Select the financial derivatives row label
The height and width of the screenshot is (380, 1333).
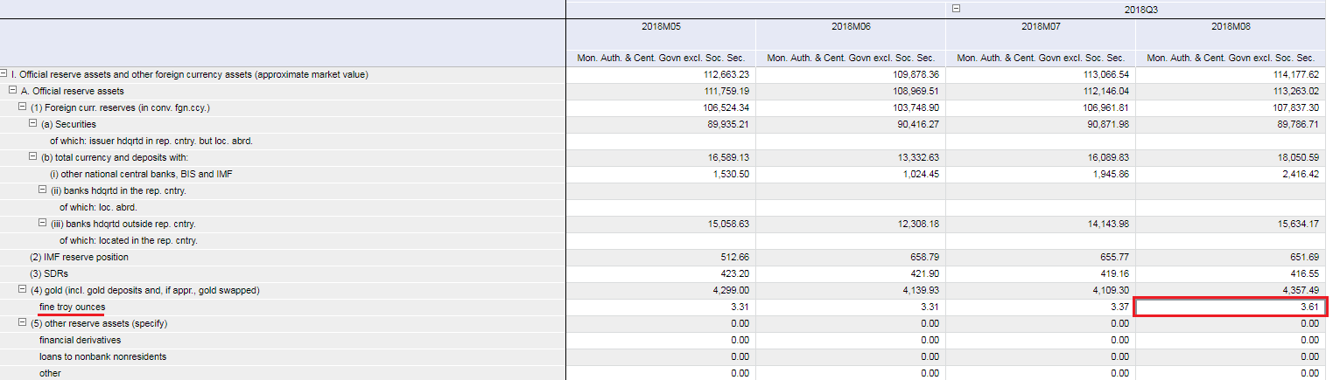click(80, 340)
